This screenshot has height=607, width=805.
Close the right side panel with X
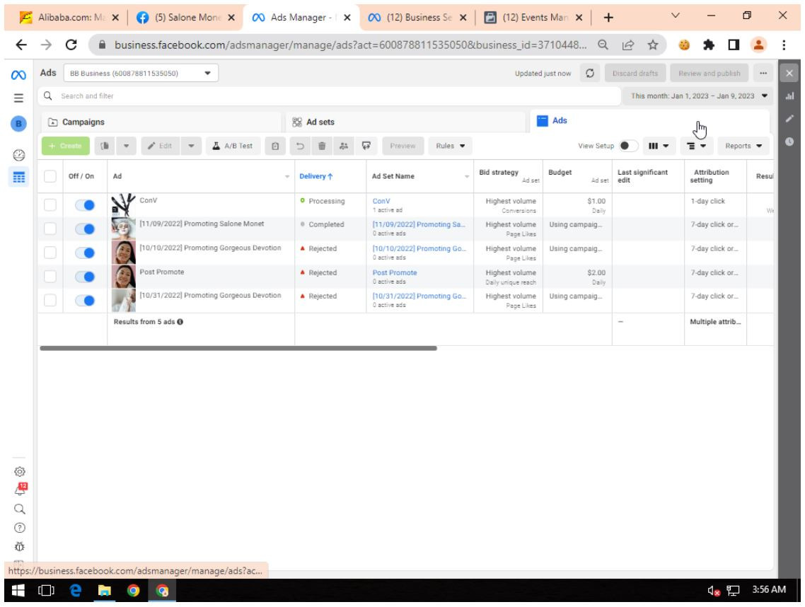tap(789, 74)
